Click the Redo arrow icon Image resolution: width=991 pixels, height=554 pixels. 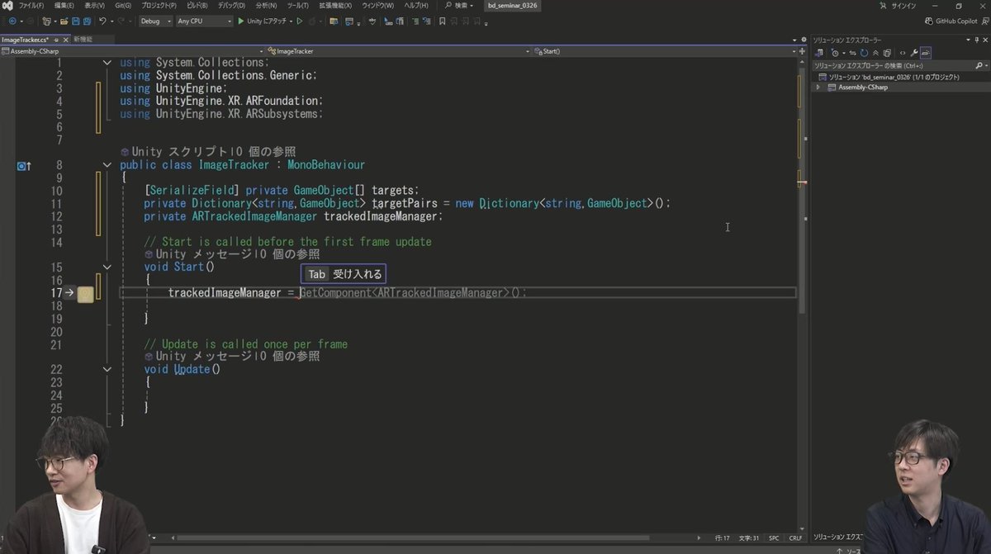(121, 21)
